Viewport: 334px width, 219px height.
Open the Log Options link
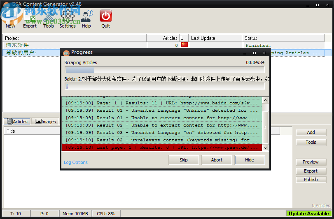coord(76,162)
